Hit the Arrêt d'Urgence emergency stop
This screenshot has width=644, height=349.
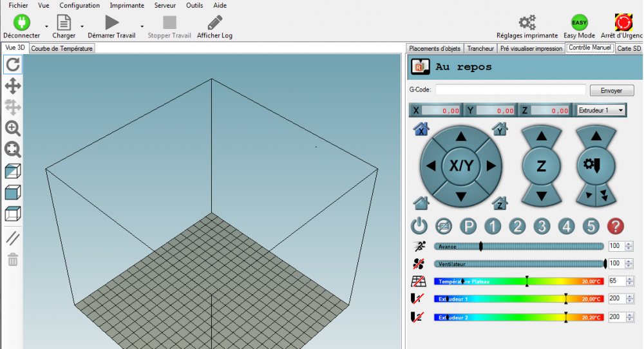(623, 22)
